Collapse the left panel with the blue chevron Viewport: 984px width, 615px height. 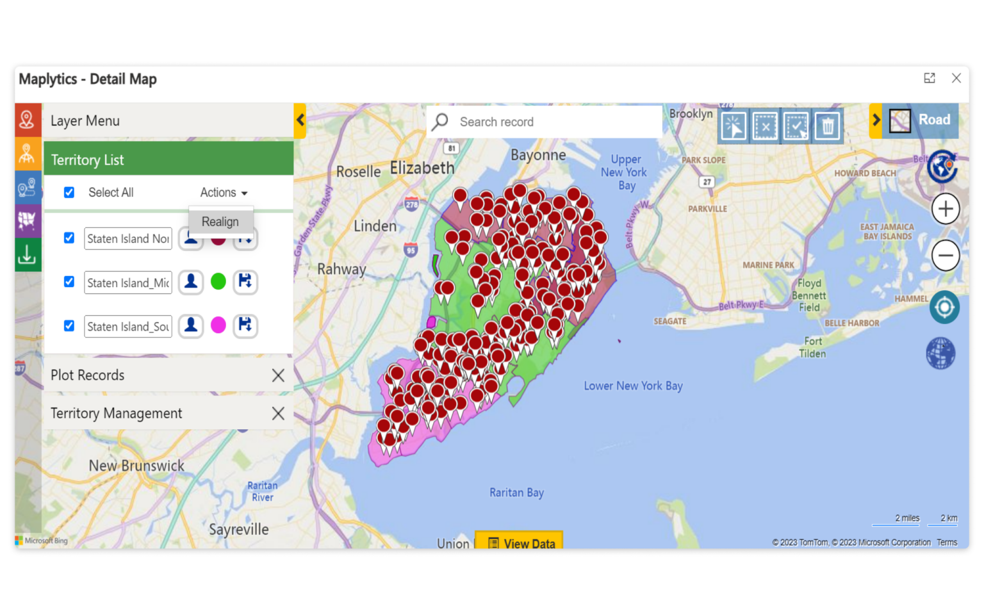tap(300, 120)
